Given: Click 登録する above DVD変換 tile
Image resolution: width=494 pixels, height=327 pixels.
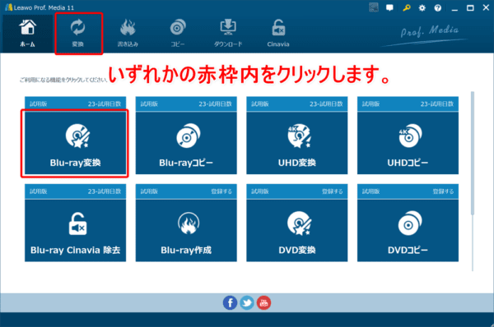Looking at the screenshot, I should tap(333, 191).
